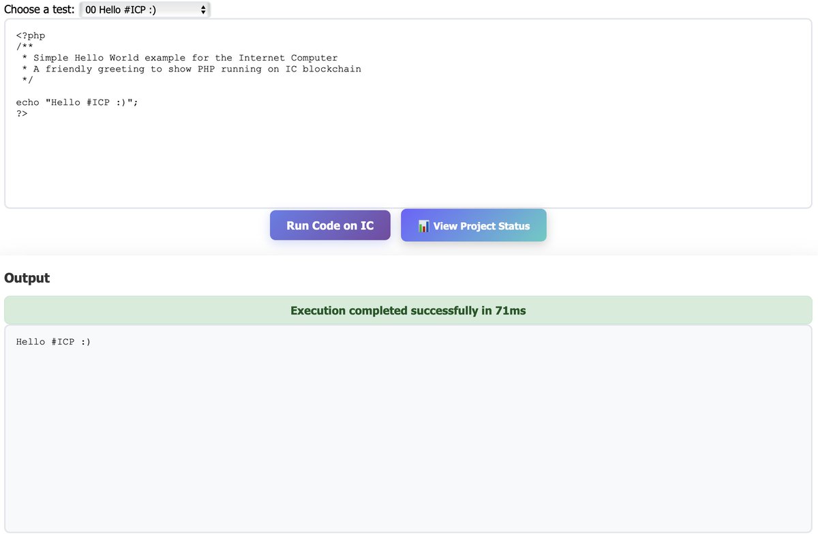Image resolution: width=818 pixels, height=538 pixels.
Task: Click the 'Hello #ICP :)' output text
Action: 53,341
